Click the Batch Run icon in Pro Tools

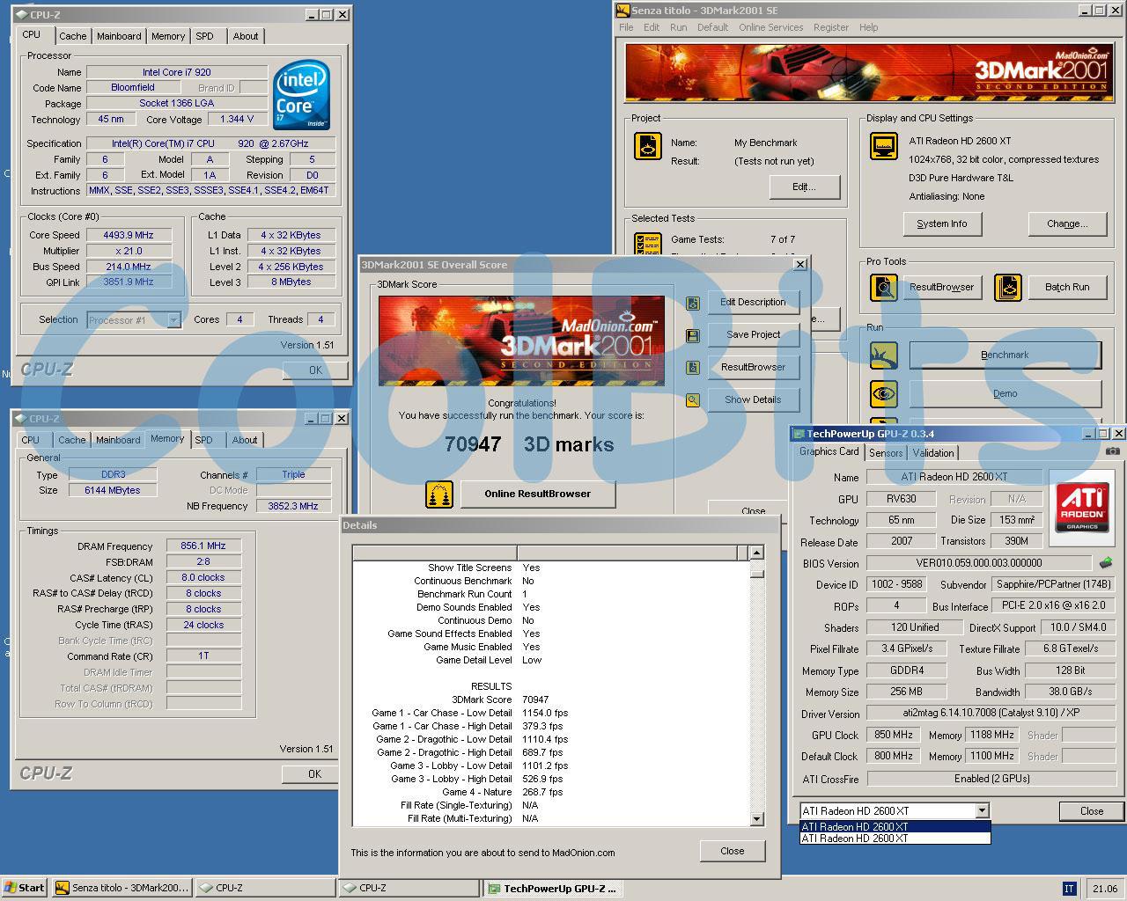1008,287
